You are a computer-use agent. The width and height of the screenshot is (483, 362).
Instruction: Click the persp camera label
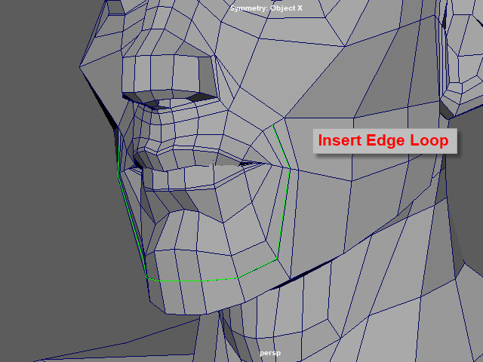269,353
